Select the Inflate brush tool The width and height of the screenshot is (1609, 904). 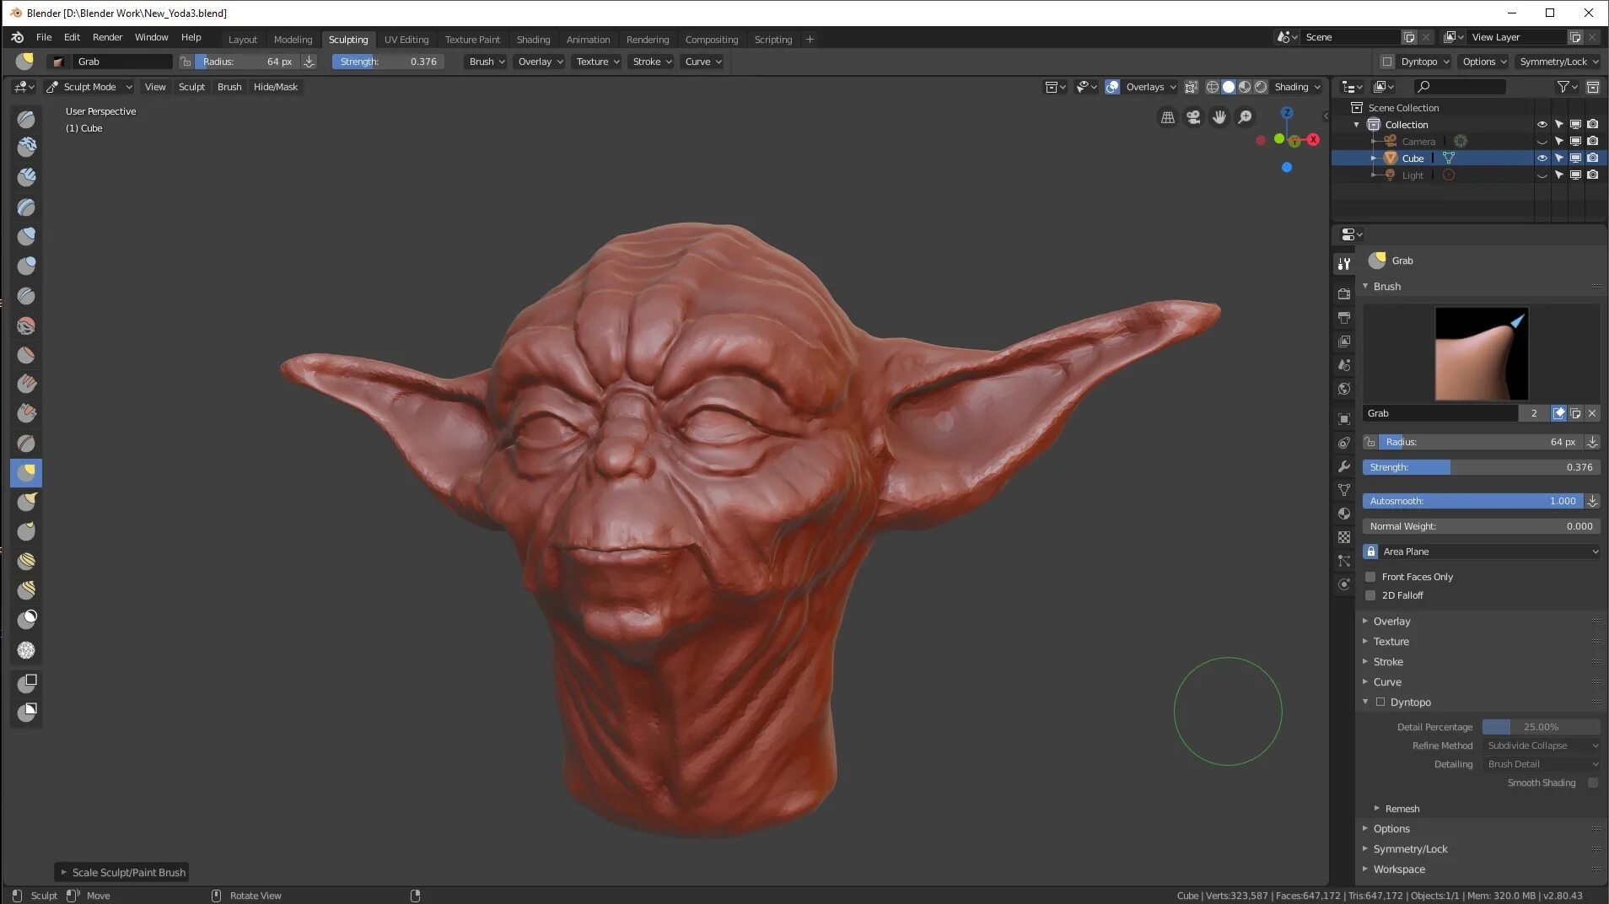click(x=26, y=236)
